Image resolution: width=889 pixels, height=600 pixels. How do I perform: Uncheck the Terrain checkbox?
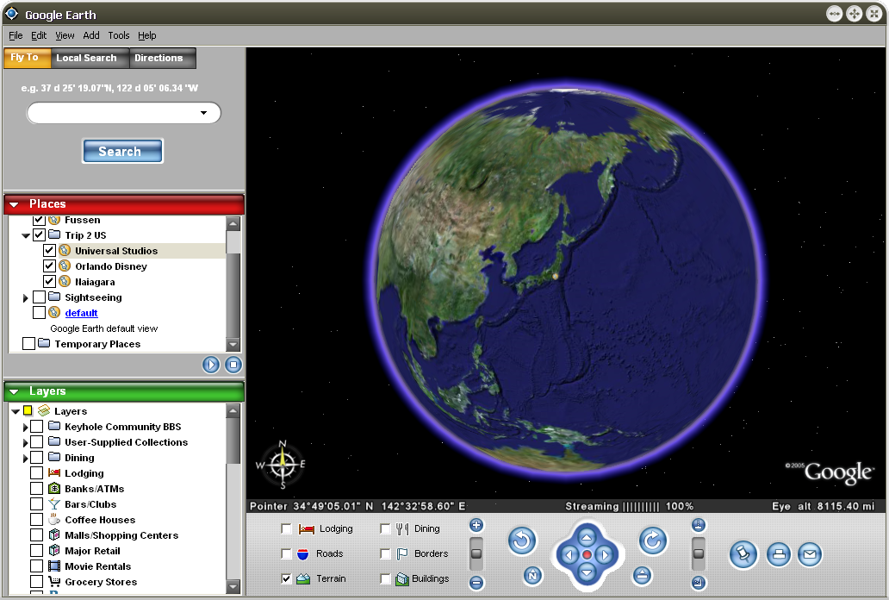[286, 578]
